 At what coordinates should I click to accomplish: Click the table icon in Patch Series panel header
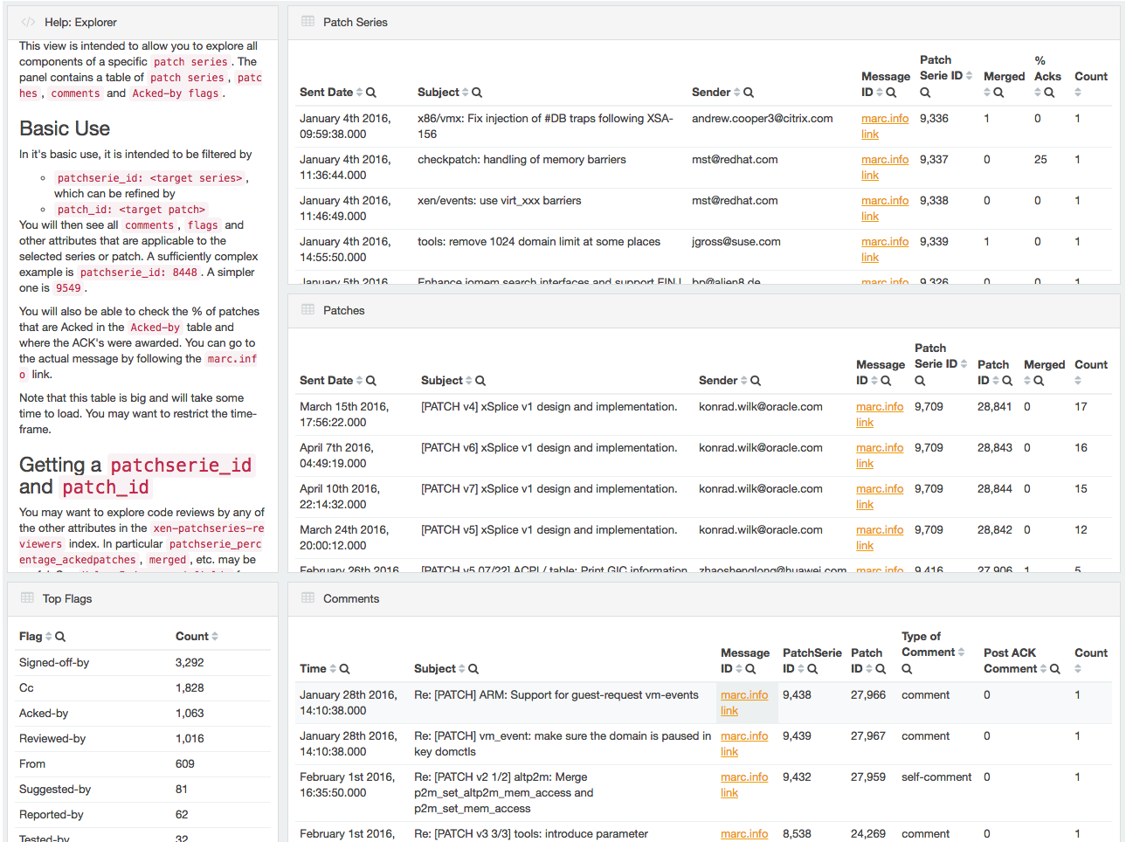click(308, 22)
